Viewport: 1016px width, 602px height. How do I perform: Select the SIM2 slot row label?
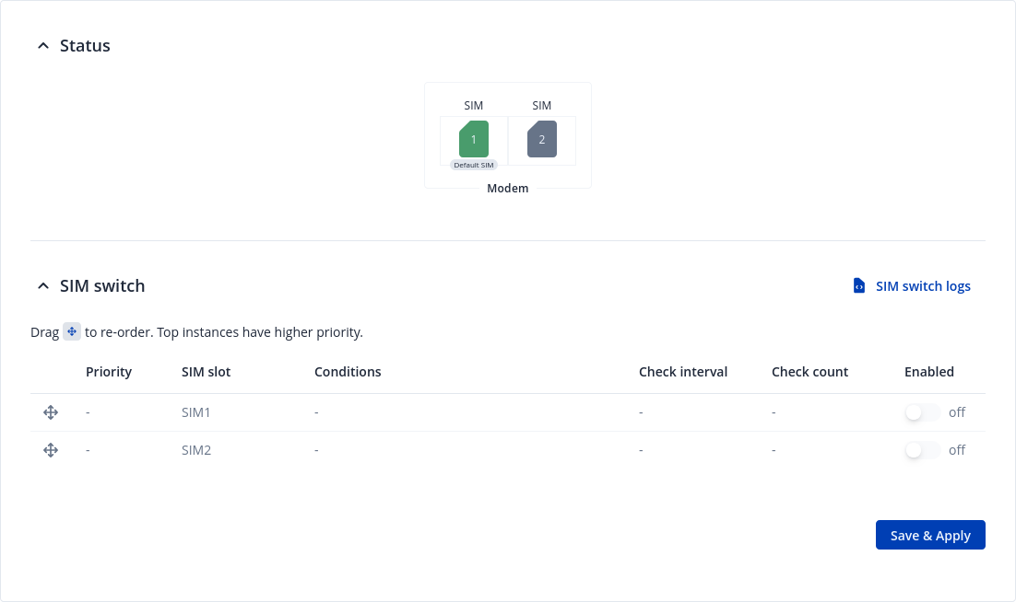point(196,450)
